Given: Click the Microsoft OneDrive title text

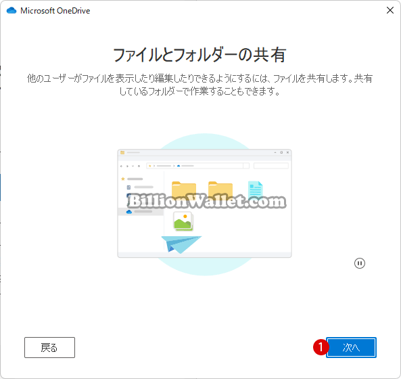Looking at the screenshot, I should tap(55, 11).
